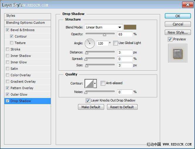The height and width of the screenshot is (149, 195).
Task: Uncheck the Bevel & Emboss checkbox
Action: point(7,30)
